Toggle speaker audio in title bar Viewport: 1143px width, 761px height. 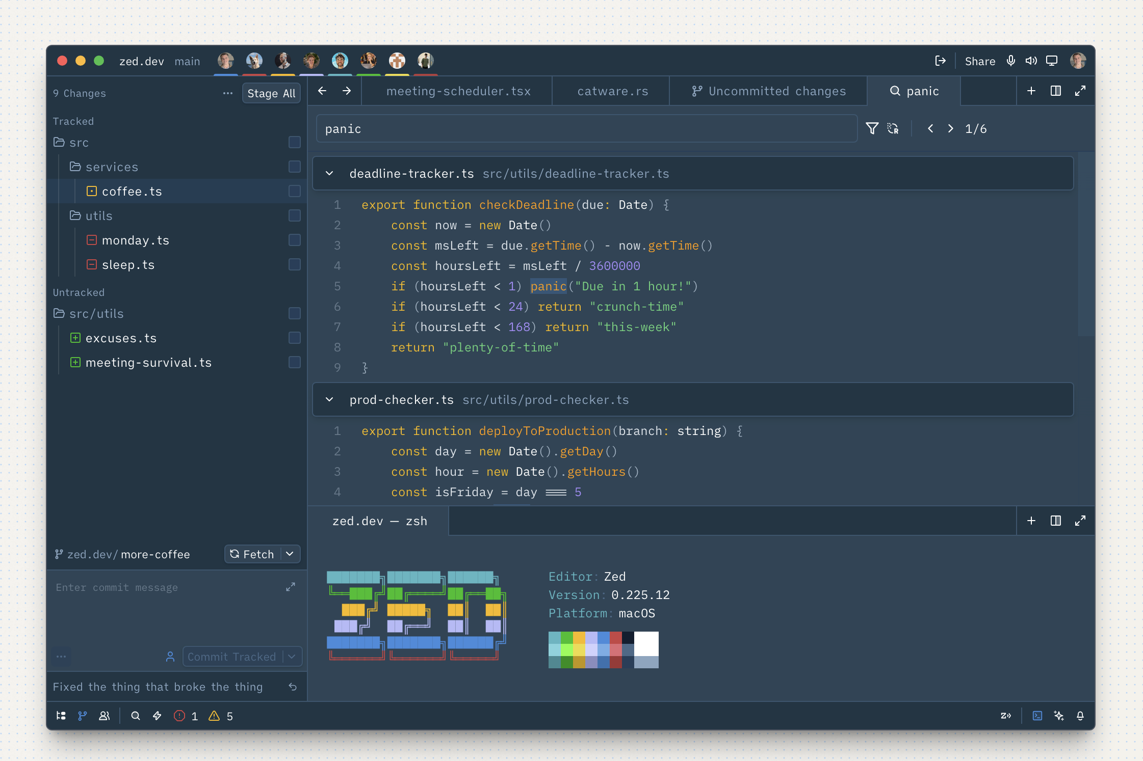click(1031, 61)
